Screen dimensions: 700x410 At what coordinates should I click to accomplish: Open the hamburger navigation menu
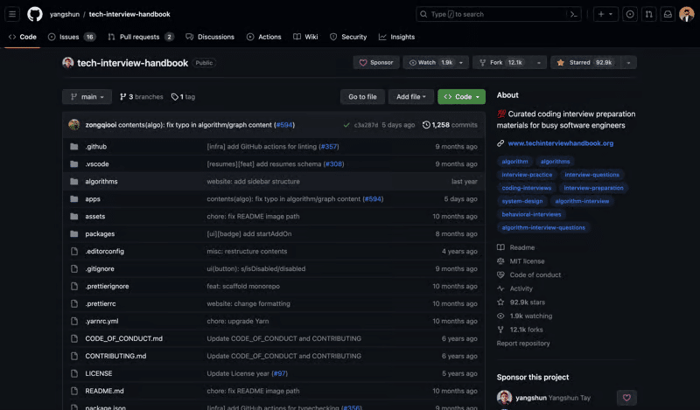click(x=12, y=14)
